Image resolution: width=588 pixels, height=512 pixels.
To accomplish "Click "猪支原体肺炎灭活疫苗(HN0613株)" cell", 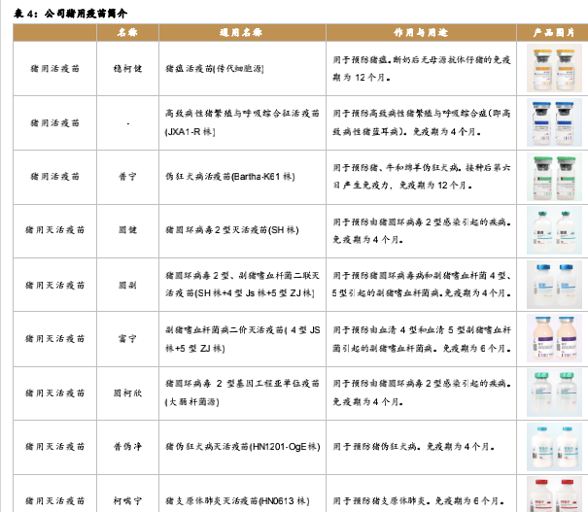I will point(237,500).
